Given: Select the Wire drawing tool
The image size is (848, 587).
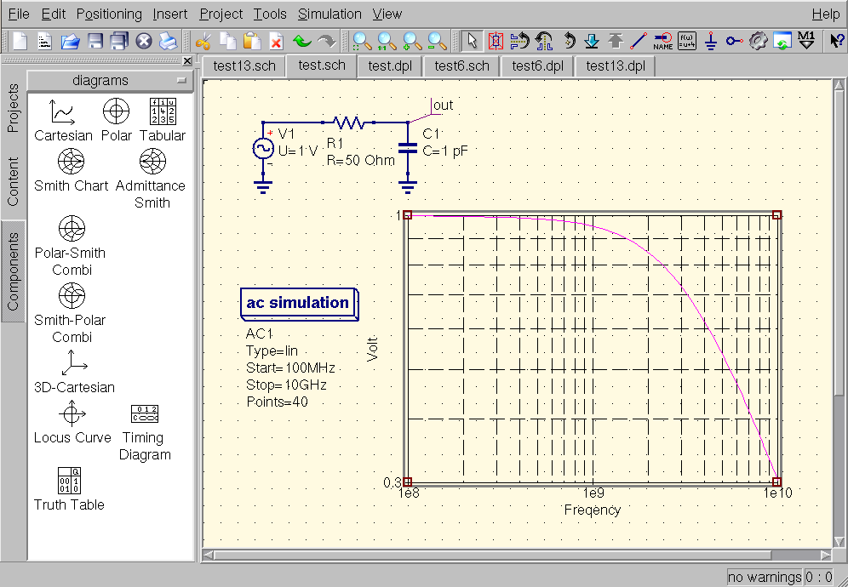Looking at the screenshot, I should click(639, 41).
